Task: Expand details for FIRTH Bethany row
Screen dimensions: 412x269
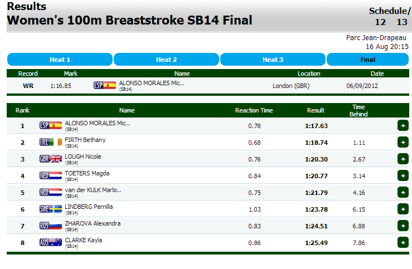Action: pyautogui.click(x=403, y=142)
